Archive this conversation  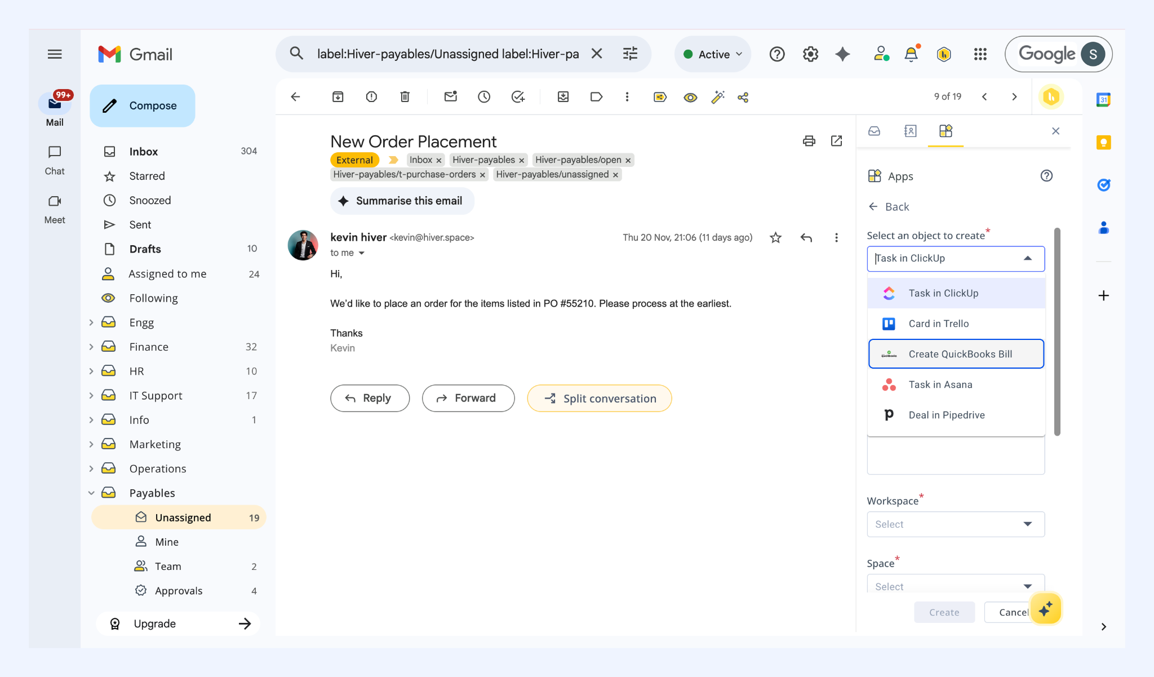click(x=338, y=97)
